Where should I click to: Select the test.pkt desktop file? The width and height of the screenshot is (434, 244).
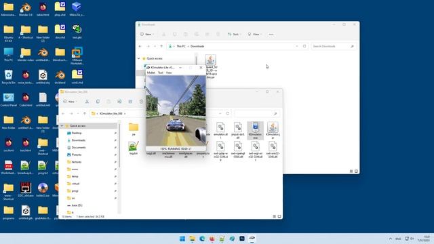[x=77, y=32]
